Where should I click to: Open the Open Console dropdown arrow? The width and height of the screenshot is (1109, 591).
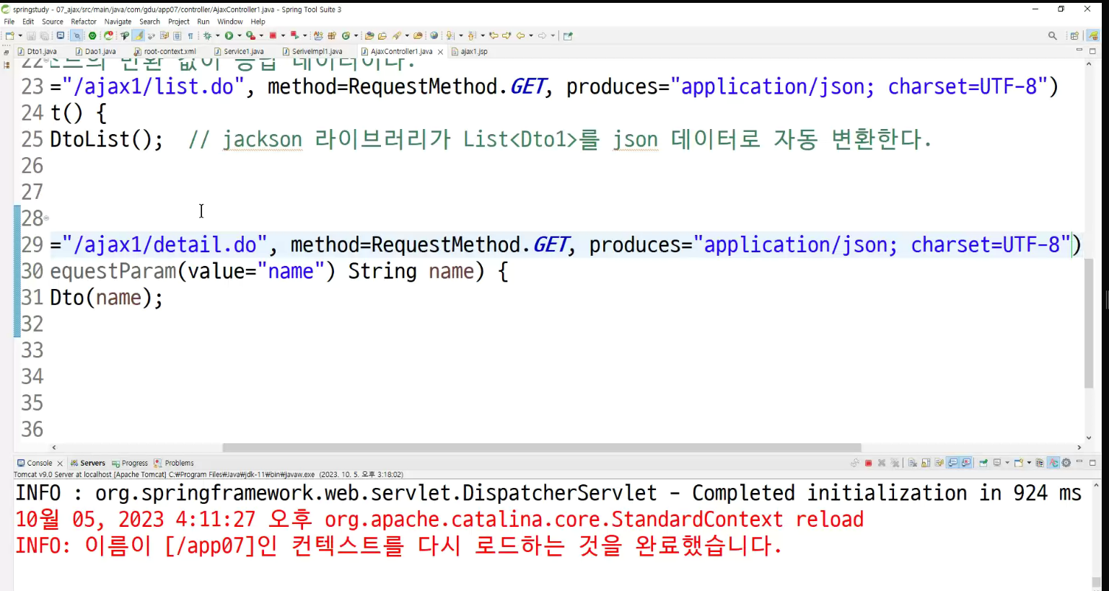point(1029,463)
